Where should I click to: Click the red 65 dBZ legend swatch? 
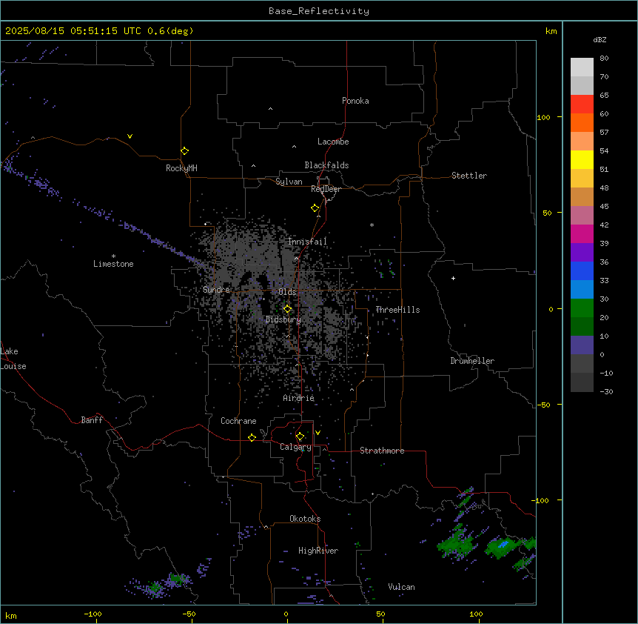tap(582, 104)
